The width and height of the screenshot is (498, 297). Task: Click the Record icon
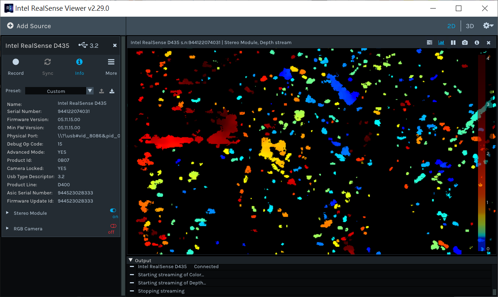point(16,62)
